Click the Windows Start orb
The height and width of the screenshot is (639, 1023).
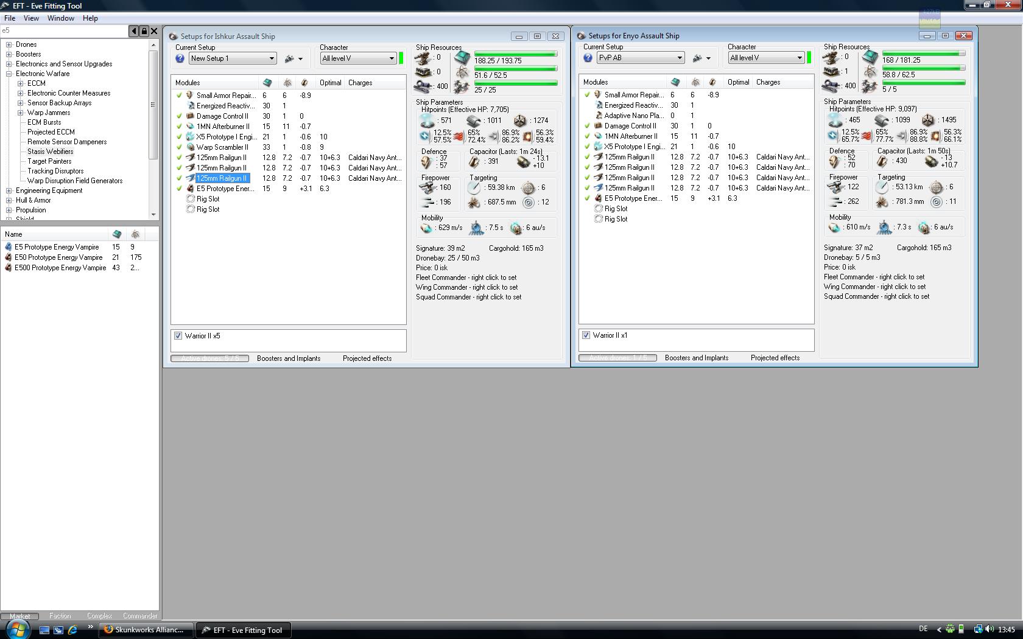(x=16, y=629)
